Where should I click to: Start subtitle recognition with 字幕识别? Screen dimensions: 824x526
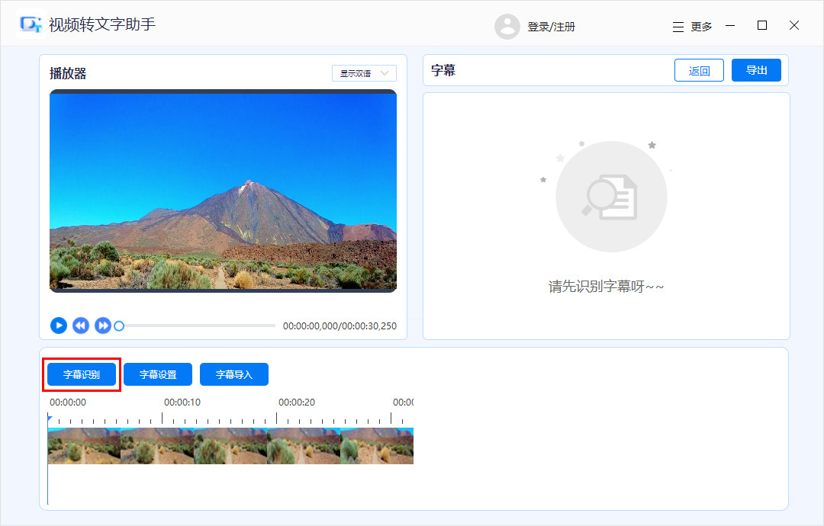tap(82, 374)
